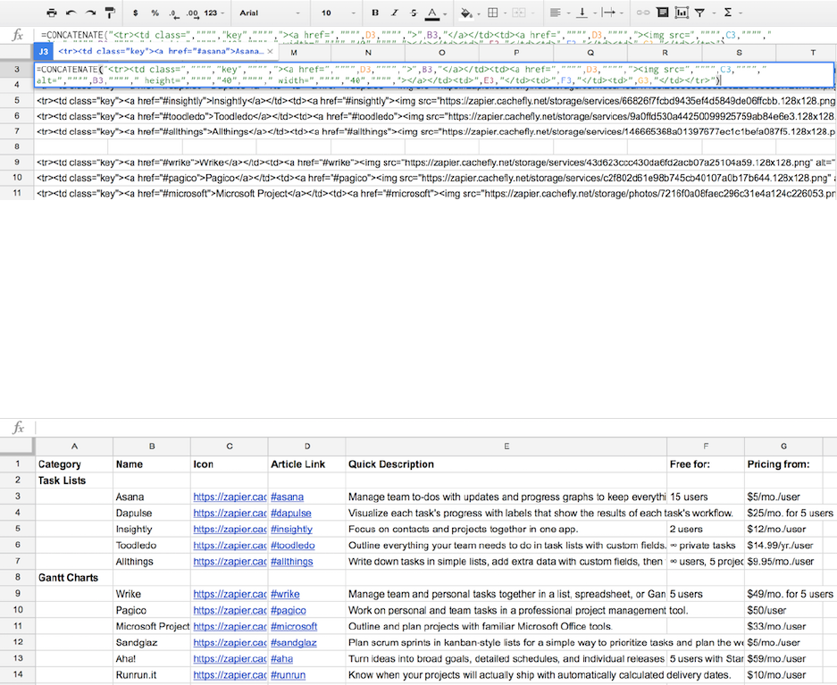This screenshot has width=837, height=685.
Task: Click the Insert chart icon
Action: click(x=682, y=13)
